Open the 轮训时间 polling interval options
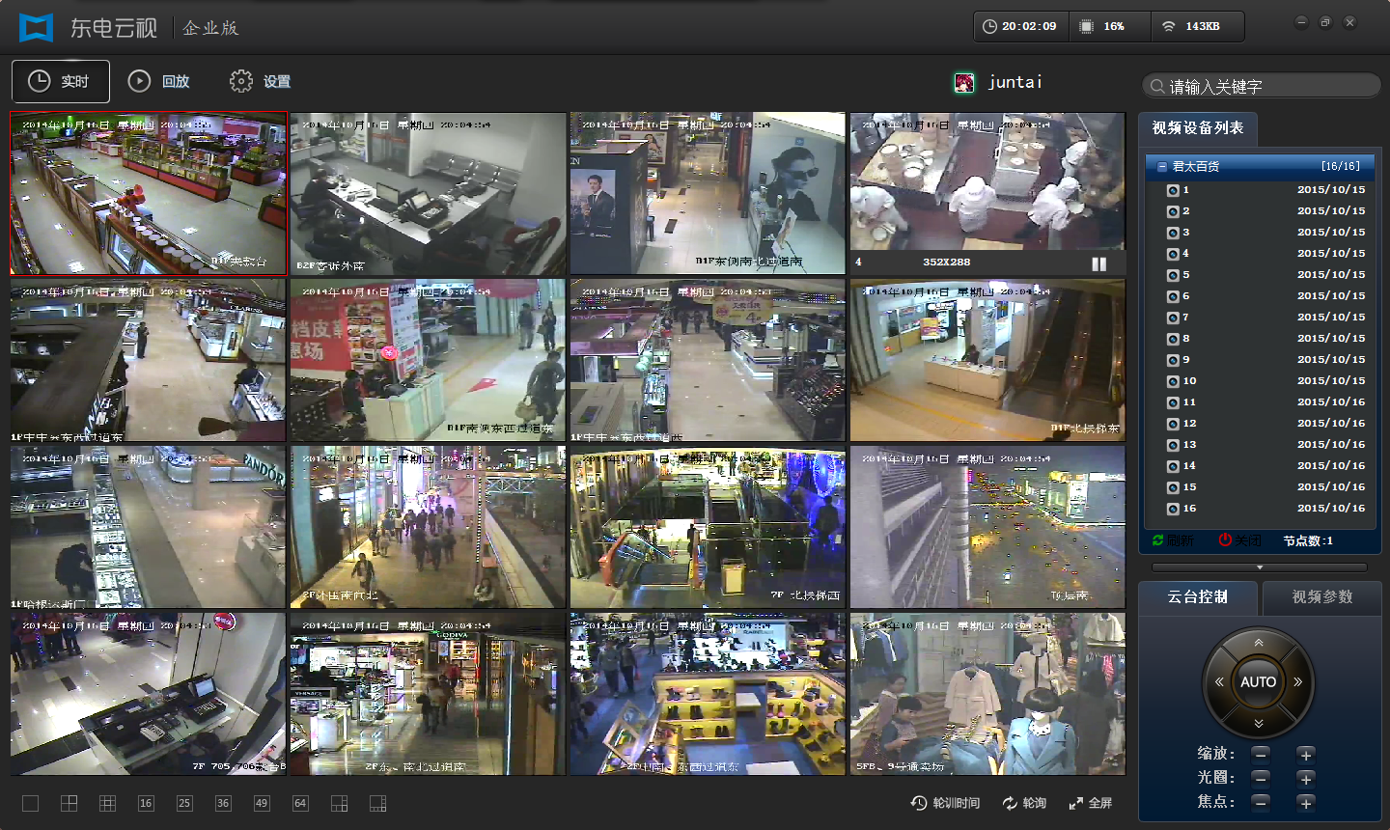 click(945, 803)
